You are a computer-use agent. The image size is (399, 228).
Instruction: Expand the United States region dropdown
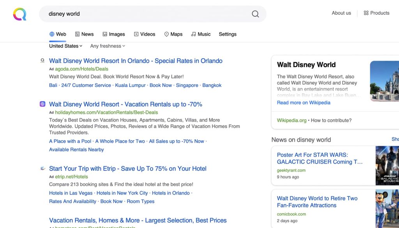pos(65,46)
